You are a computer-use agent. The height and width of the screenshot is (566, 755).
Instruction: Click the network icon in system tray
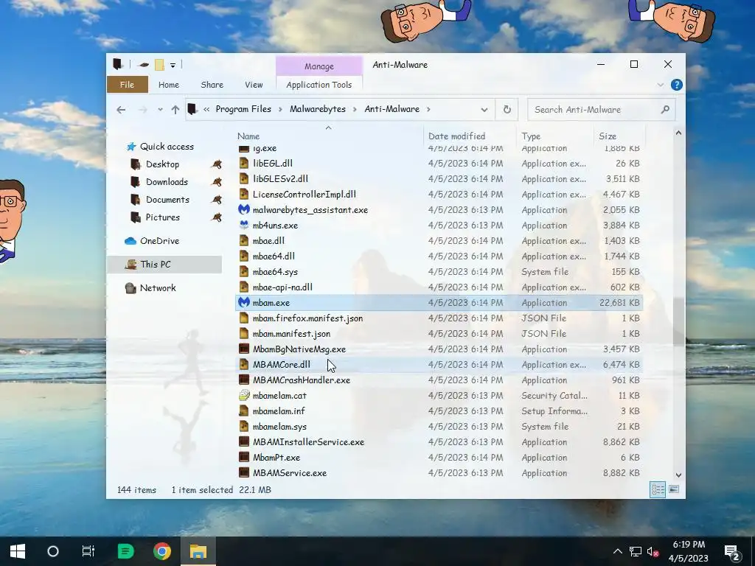[x=635, y=551]
